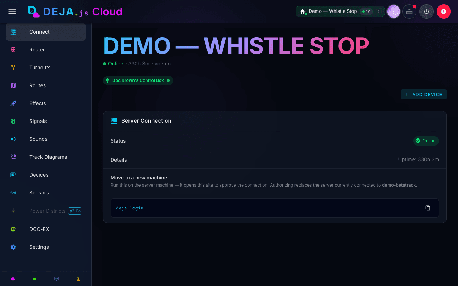Click the purple user avatar

pyautogui.click(x=394, y=11)
